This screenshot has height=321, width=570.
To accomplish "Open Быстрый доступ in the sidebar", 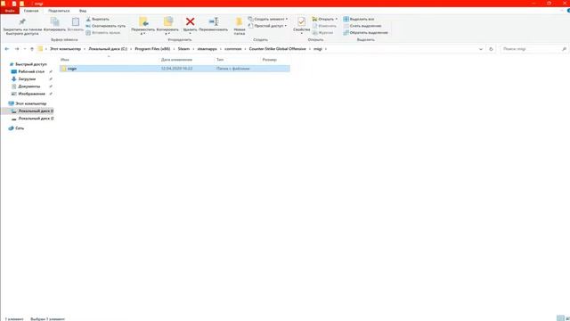I will coord(28,64).
